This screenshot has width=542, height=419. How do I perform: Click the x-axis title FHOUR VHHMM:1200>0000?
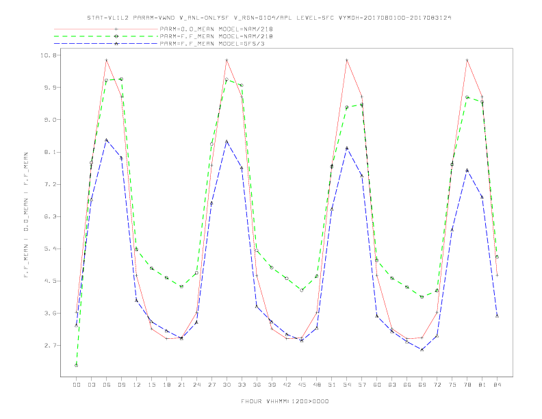[285, 401]
